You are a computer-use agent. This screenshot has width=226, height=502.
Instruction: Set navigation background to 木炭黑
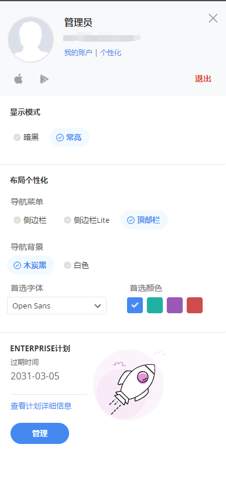[30, 265]
